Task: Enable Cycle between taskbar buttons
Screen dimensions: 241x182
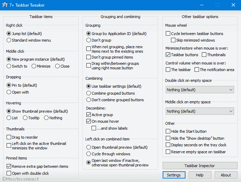Action: pyautogui.click(x=168, y=34)
